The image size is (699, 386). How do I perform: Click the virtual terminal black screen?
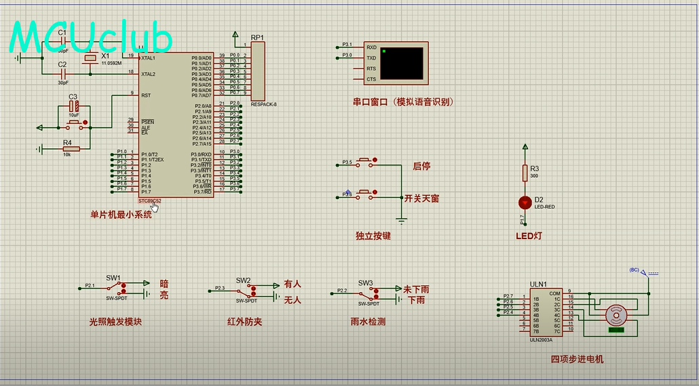pos(401,63)
